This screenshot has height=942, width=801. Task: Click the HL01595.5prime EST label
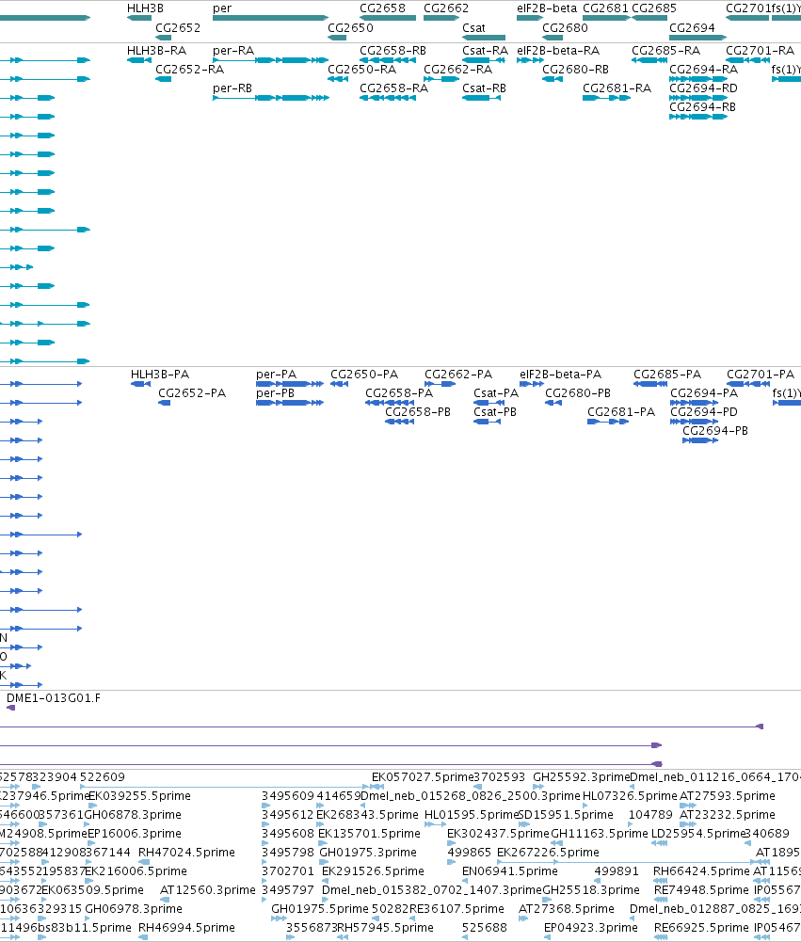472,815
